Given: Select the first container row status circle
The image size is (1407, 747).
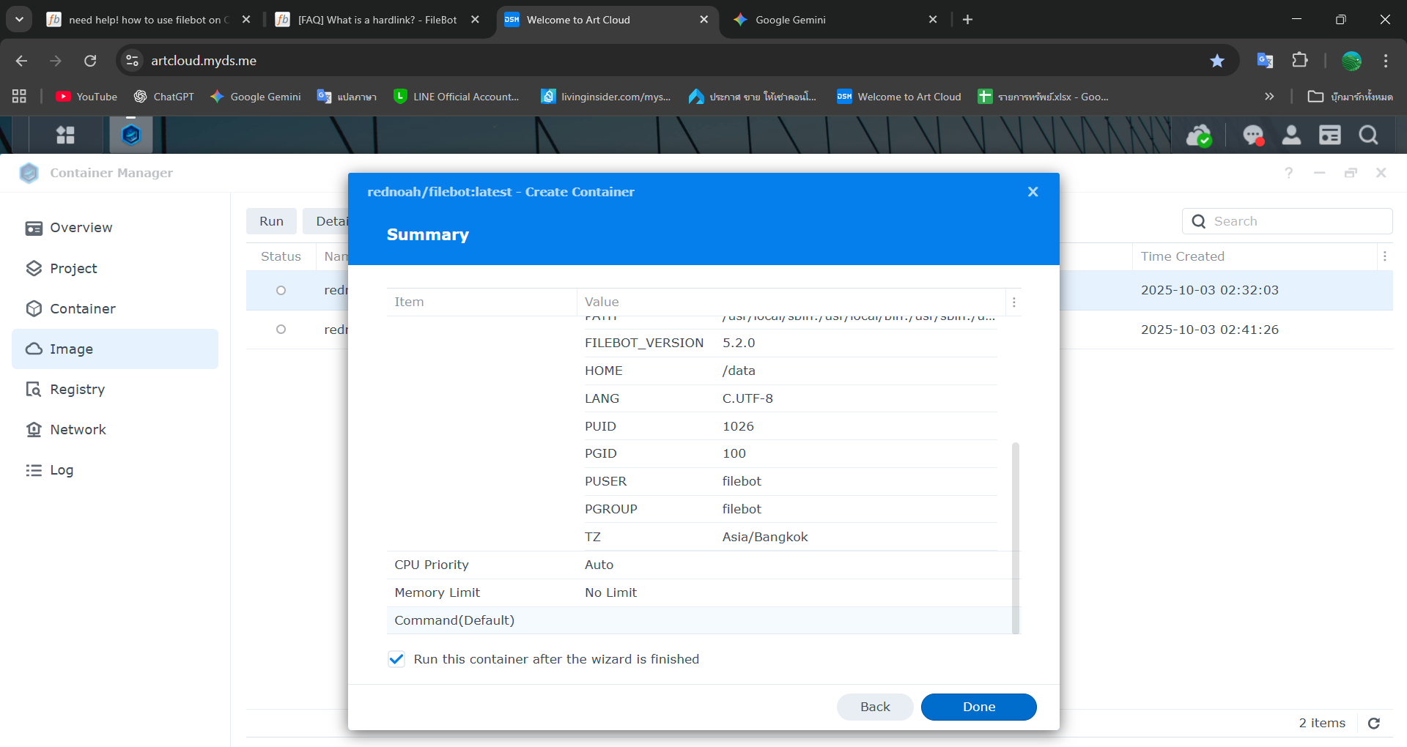Looking at the screenshot, I should (281, 291).
